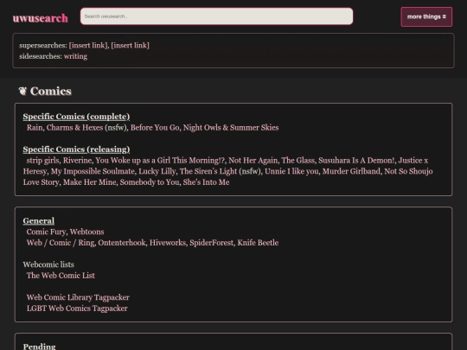Image resolution: width=467 pixels, height=350 pixels.
Task: Open the Specific Comics (complete) heading
Action: 76,117
